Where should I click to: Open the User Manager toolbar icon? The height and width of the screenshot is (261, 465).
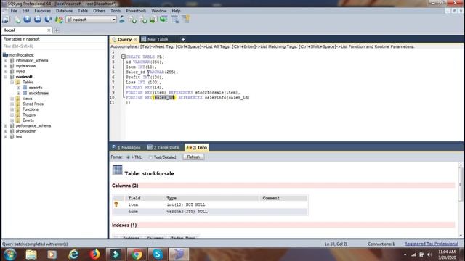[x=122, y=20]
